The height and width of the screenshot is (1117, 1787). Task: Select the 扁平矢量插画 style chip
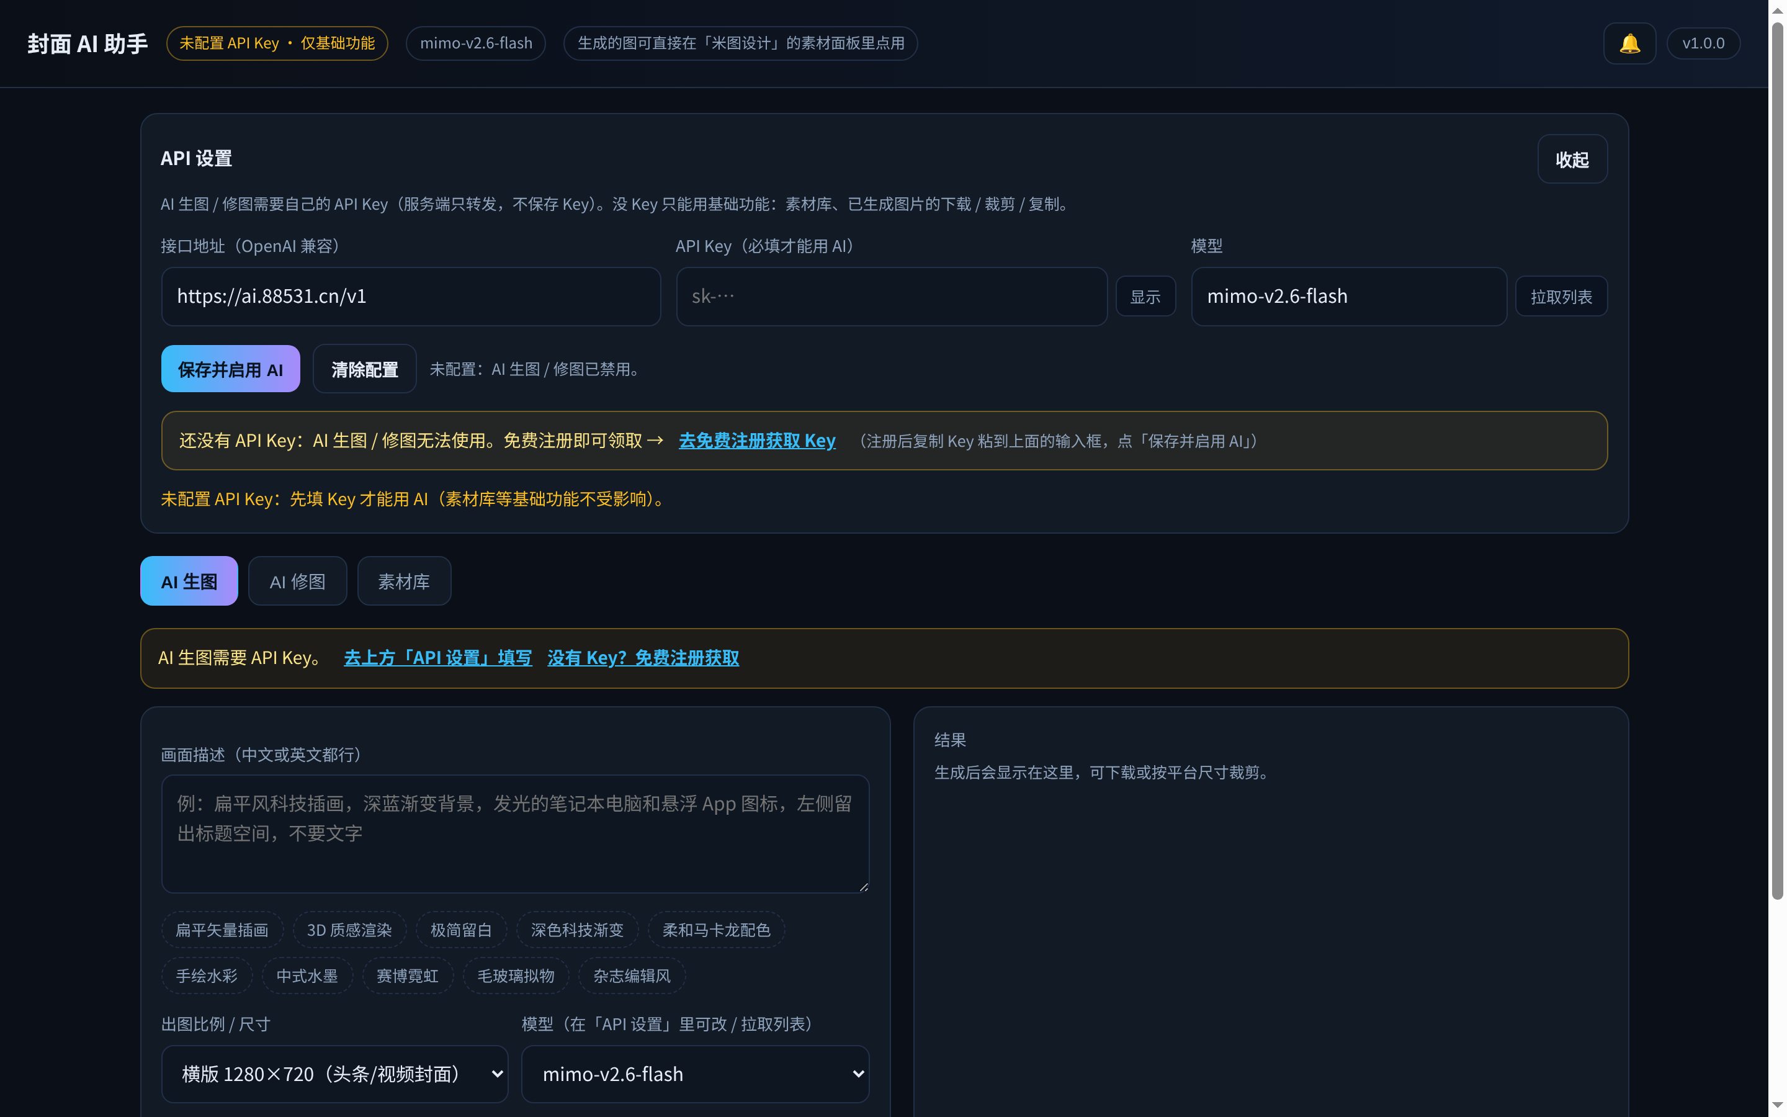tap(222, 930)
